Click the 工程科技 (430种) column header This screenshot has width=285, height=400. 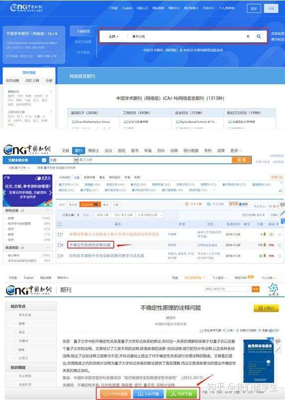point(136,113)
